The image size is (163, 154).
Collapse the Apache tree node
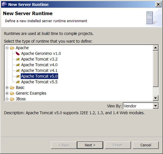pos(7,48)
